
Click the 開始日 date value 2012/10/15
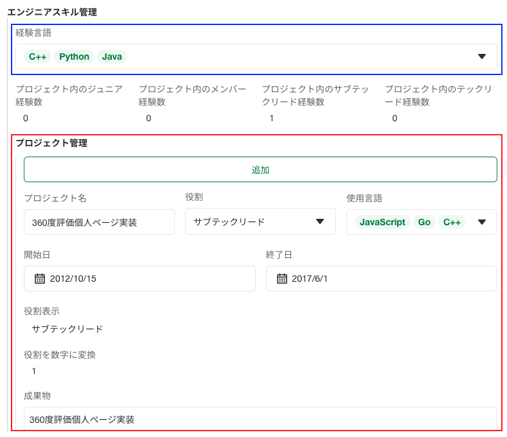[73, 278]
